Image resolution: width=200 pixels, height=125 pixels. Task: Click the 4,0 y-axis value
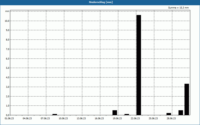pos(7,77)
